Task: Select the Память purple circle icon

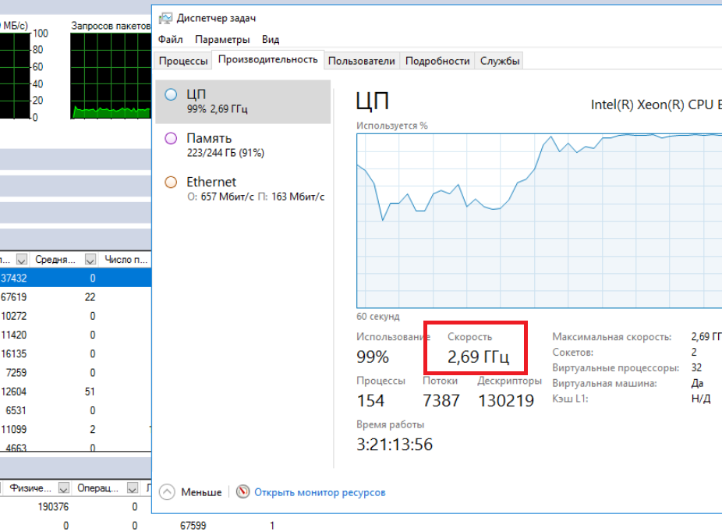Action: coord(171,138)
